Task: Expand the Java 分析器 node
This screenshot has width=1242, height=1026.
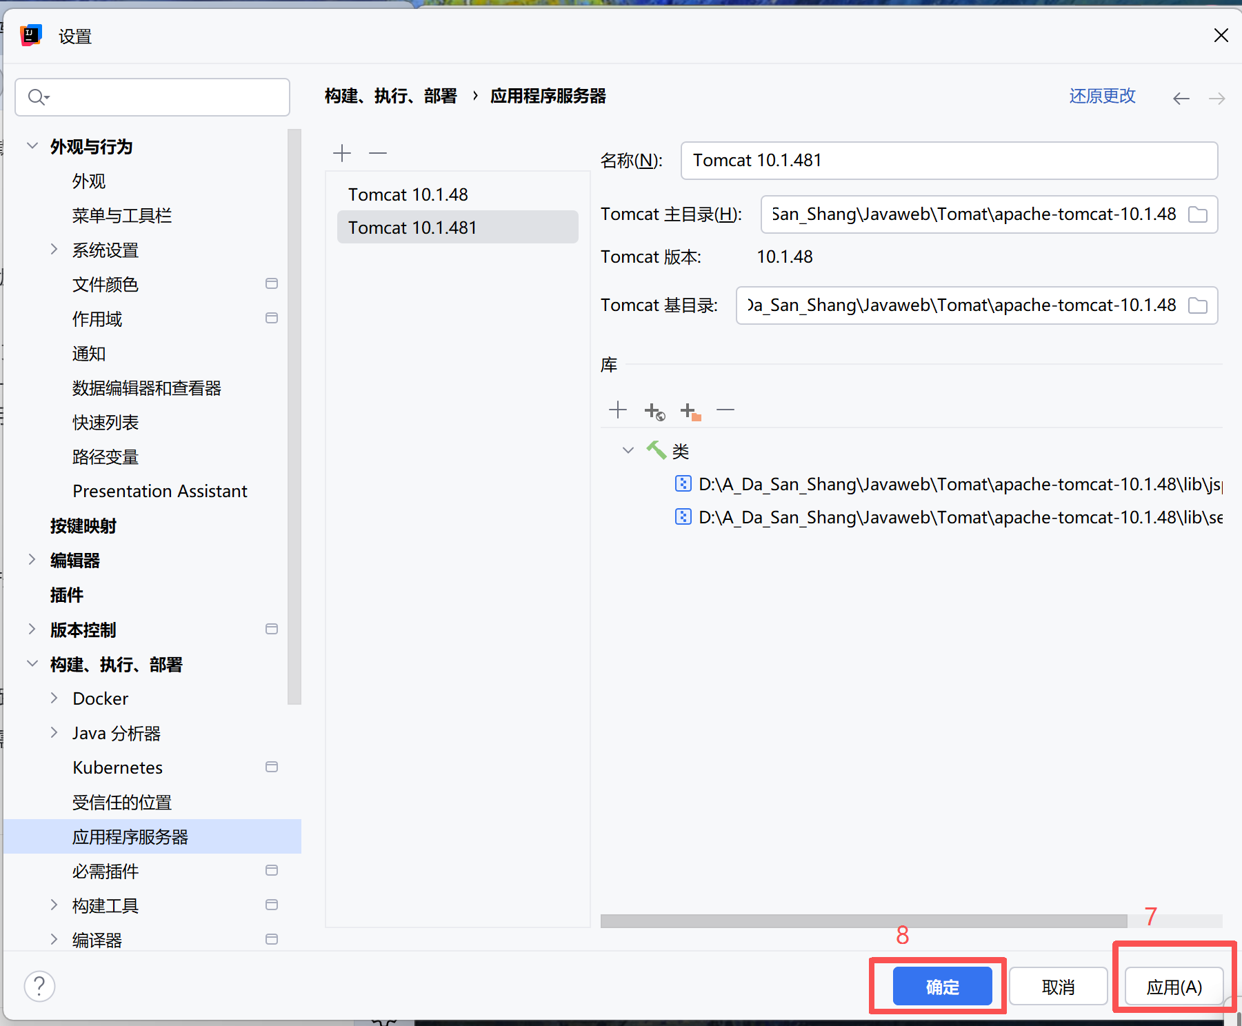Action: [x=54, y=732]
